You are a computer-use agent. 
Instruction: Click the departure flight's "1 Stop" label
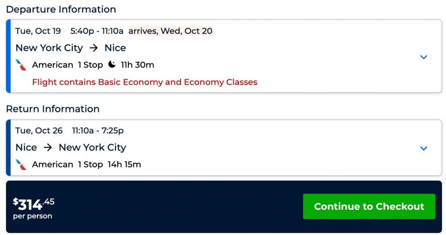click(x=90, y=65)
